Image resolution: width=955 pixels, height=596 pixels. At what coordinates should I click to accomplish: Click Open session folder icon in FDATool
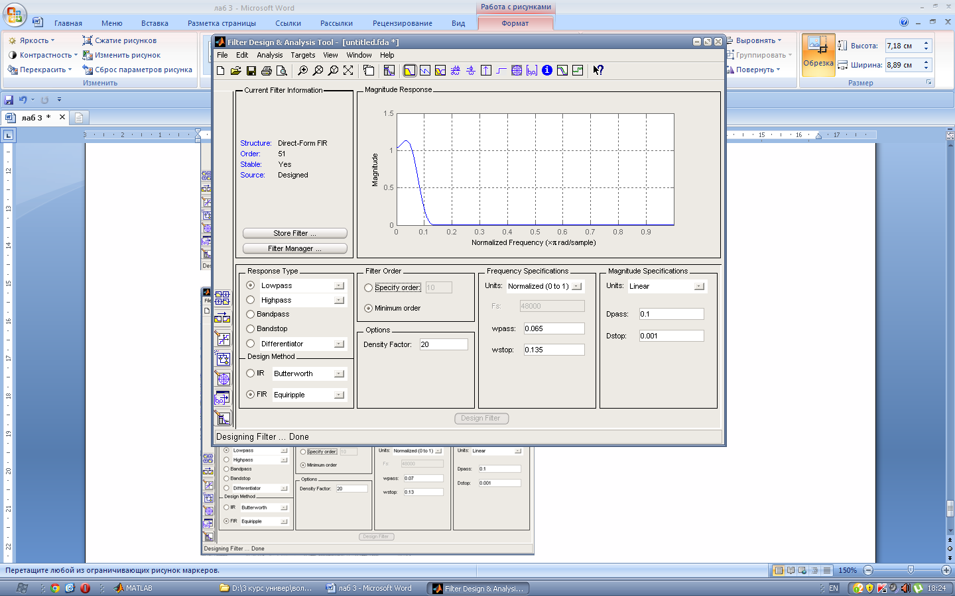(x=235, y=70)
